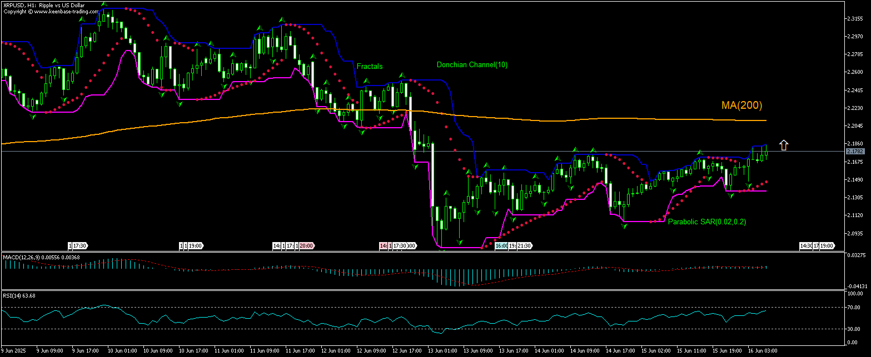Click the highlighted red 20:00 session marker

click(305, 245)
